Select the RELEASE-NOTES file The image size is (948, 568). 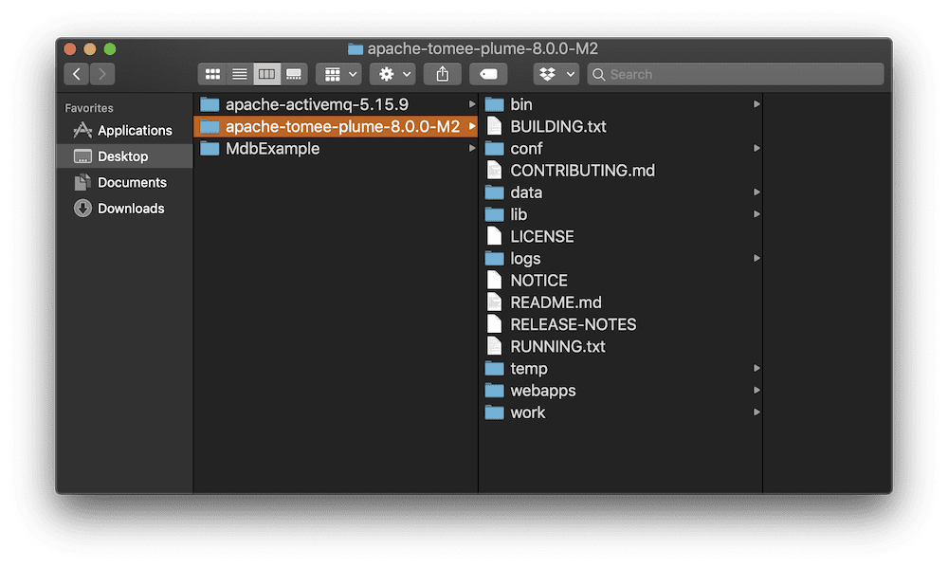tap(620, 324)
